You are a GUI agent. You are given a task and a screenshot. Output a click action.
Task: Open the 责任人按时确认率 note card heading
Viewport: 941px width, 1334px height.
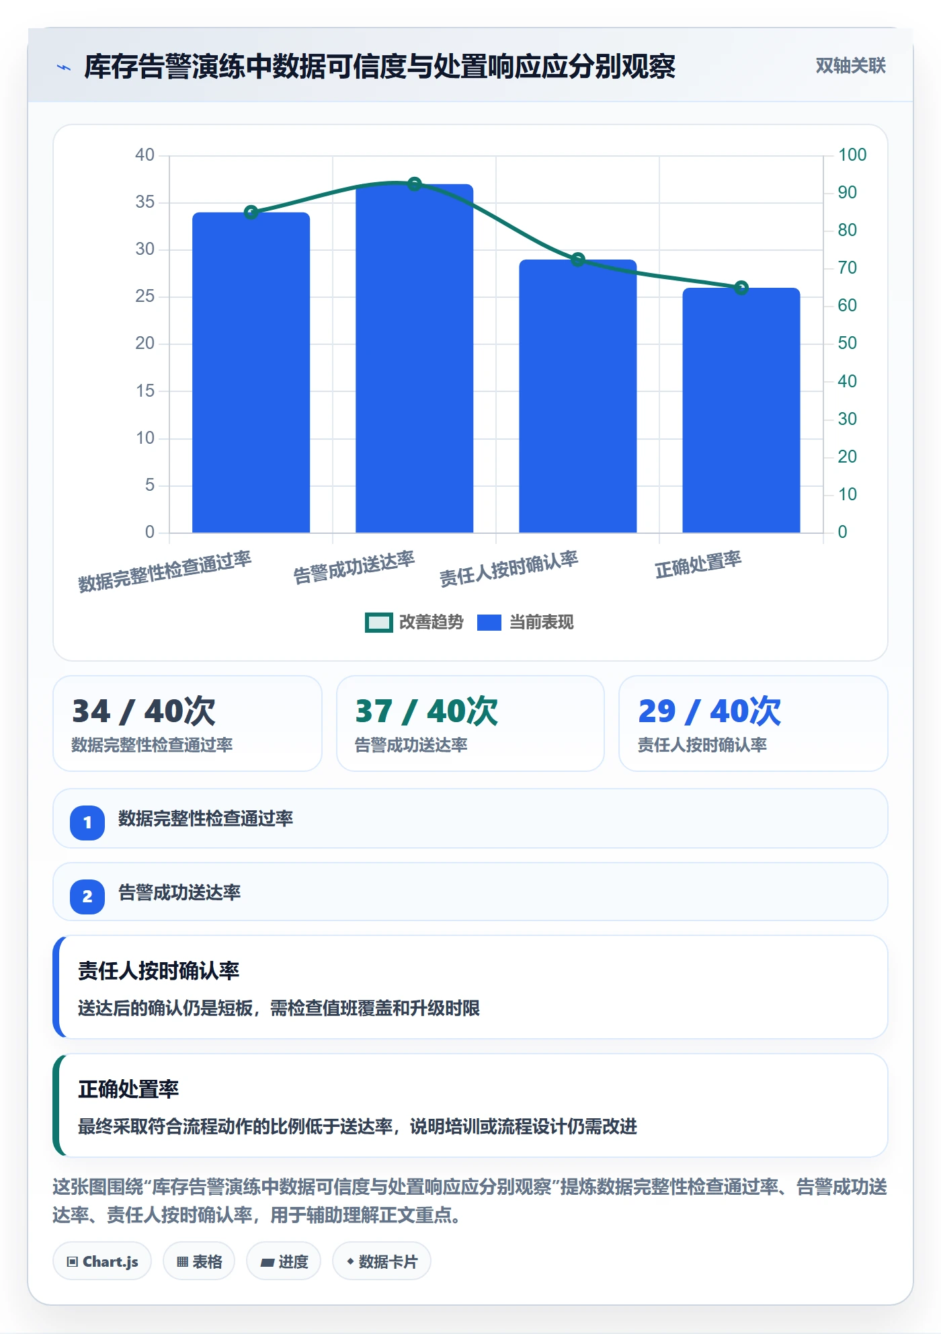159,971
